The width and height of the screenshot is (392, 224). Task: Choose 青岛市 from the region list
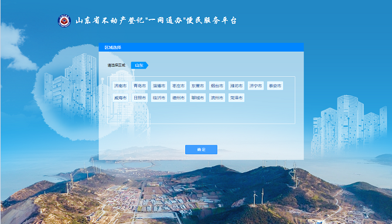pos(139,86)
